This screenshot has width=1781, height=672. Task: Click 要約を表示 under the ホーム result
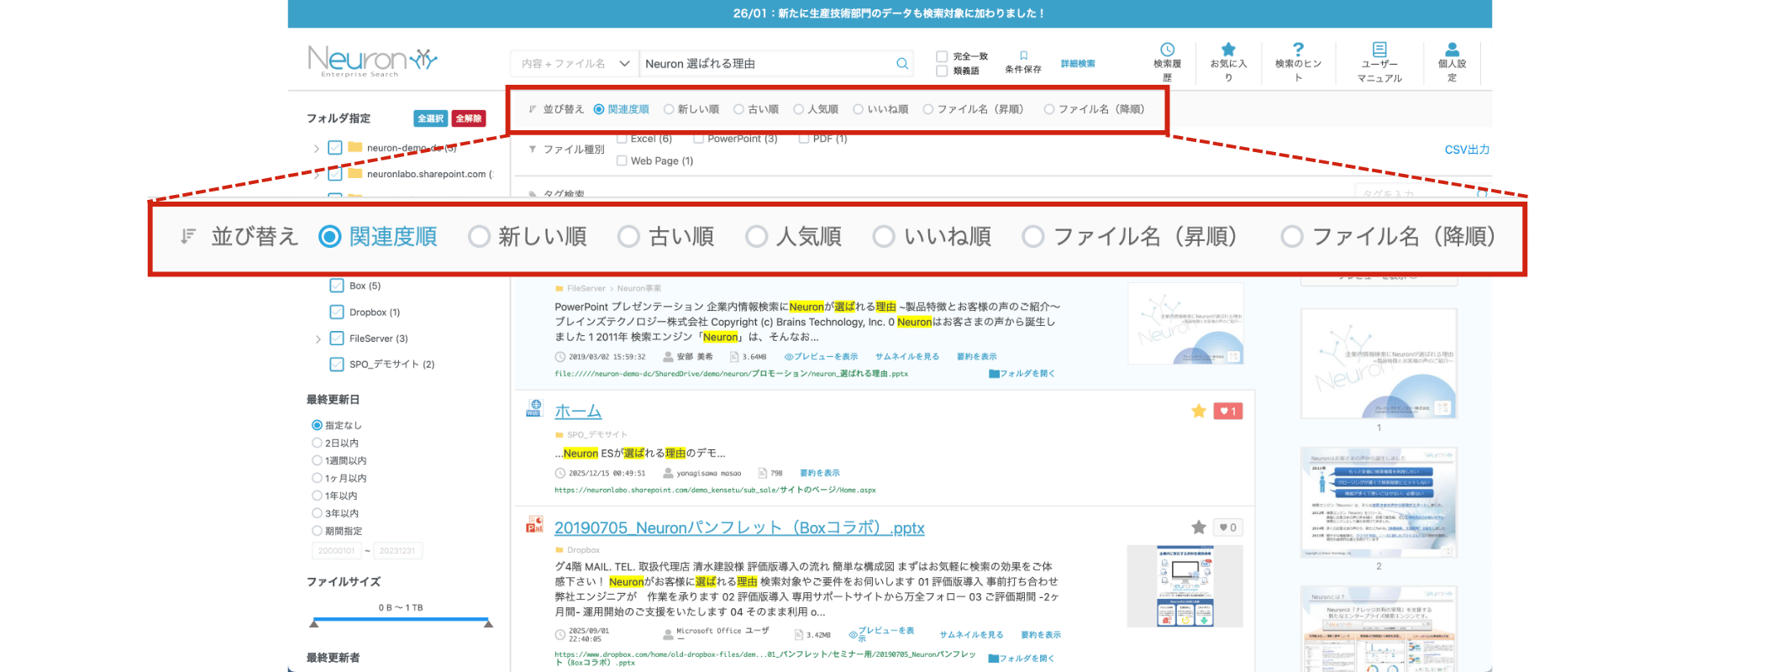[820, 473]
